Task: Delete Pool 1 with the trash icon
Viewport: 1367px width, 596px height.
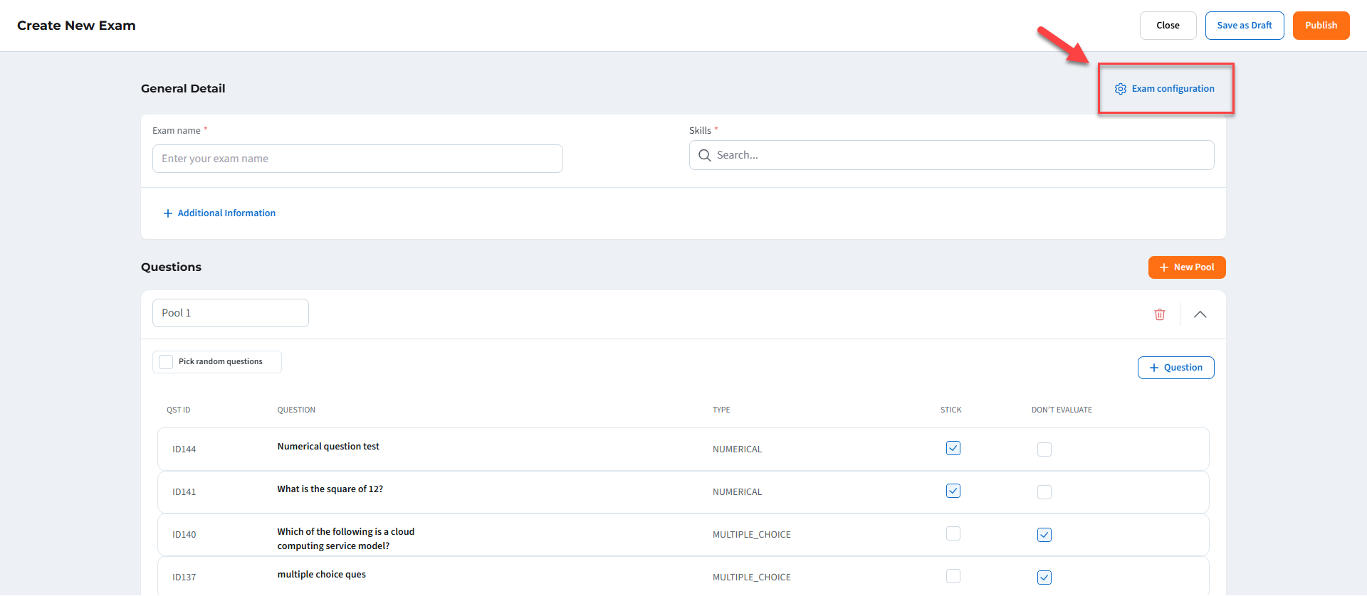Action: (x=1160, y=314)
